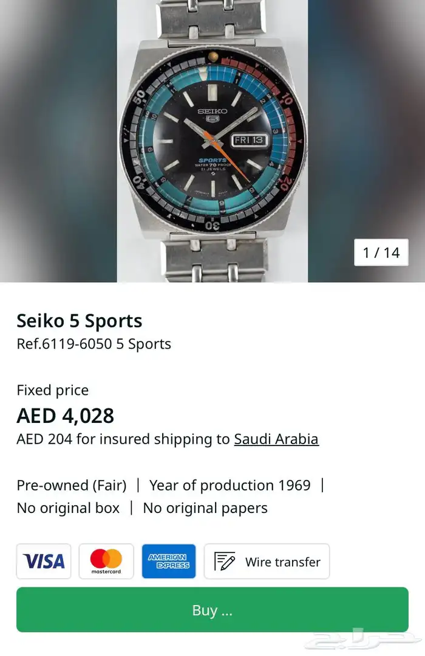Tap the 1 / 14 image counter
This screenshot has width=425, height=656.
click(381, 253)
